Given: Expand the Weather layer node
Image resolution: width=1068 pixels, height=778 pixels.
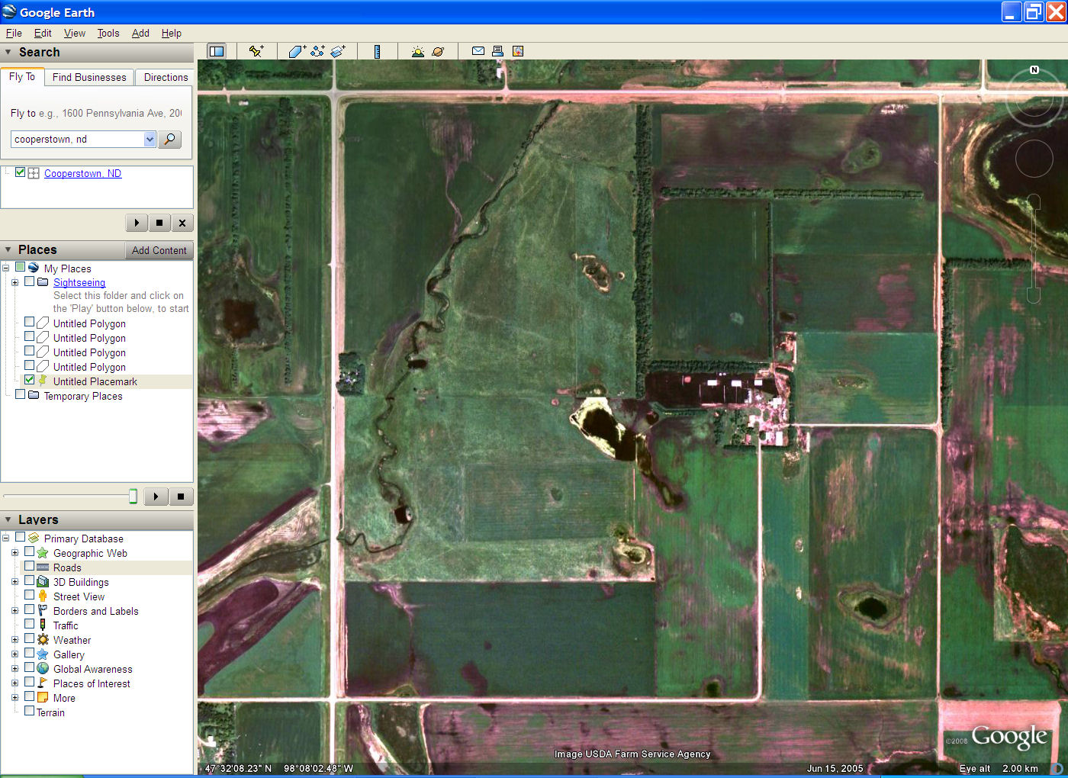Looking at the screenshot, I should [14, 640].
